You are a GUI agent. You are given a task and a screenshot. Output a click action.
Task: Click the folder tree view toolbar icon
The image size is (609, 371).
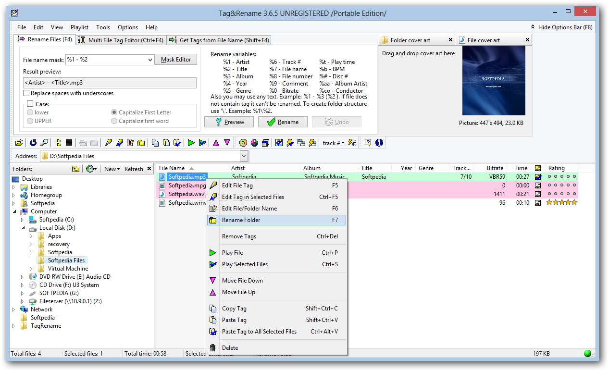pyautogui.click(x=58, y=143)
